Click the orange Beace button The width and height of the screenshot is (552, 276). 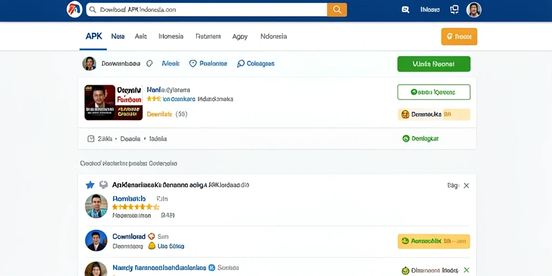point(459,37)
